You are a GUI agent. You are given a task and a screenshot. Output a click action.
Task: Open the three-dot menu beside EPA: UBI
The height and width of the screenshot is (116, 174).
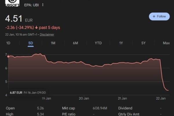click(43, 5)
